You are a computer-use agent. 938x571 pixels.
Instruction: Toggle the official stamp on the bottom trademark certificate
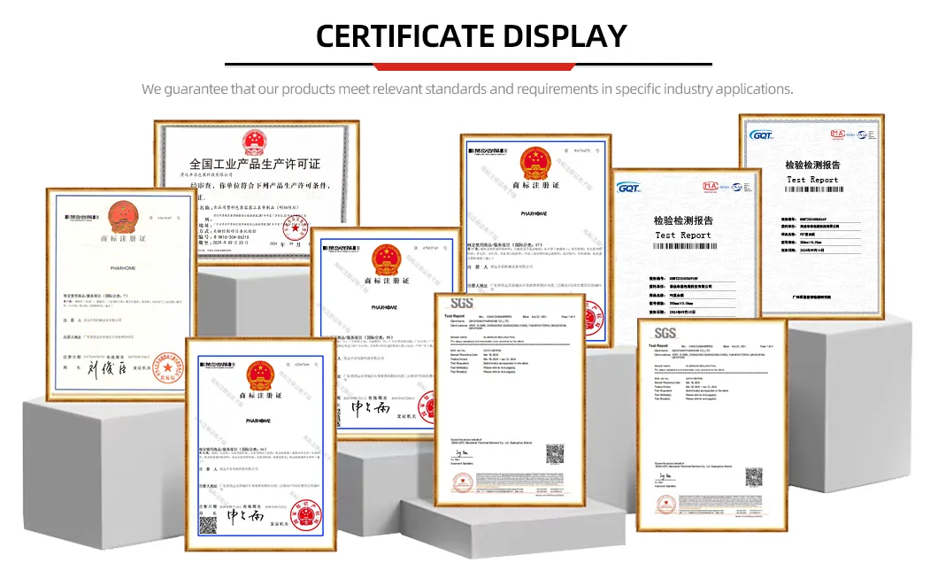point(305,516)
